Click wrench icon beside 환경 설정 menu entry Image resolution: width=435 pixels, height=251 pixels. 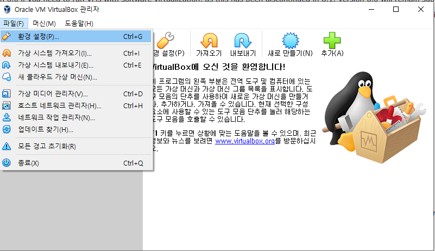[x=7, y=36]
